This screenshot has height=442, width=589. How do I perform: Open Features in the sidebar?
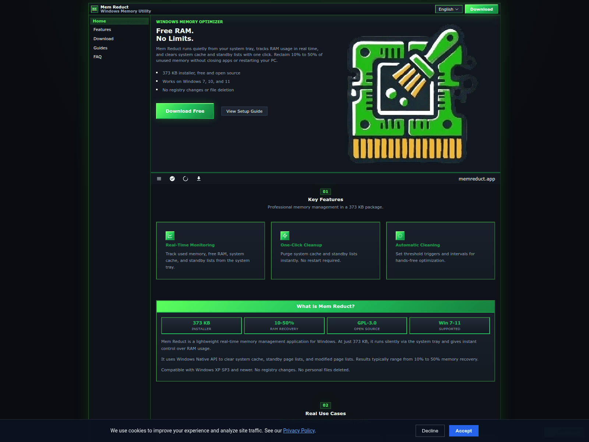102,29
